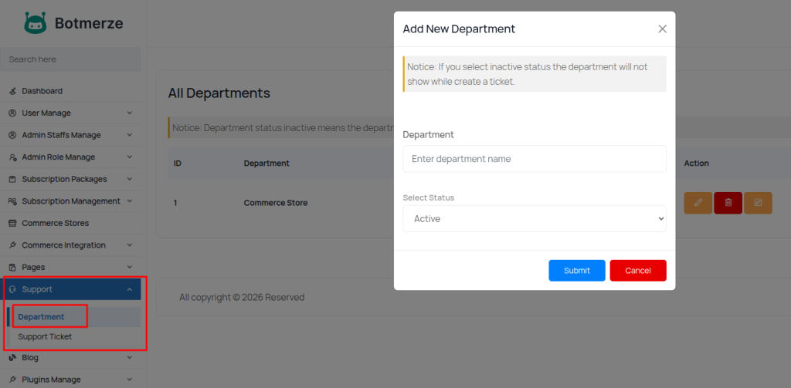Click the edit pencil icon for Commerce Store
This screenshot has height=388, width=791.
698,203
